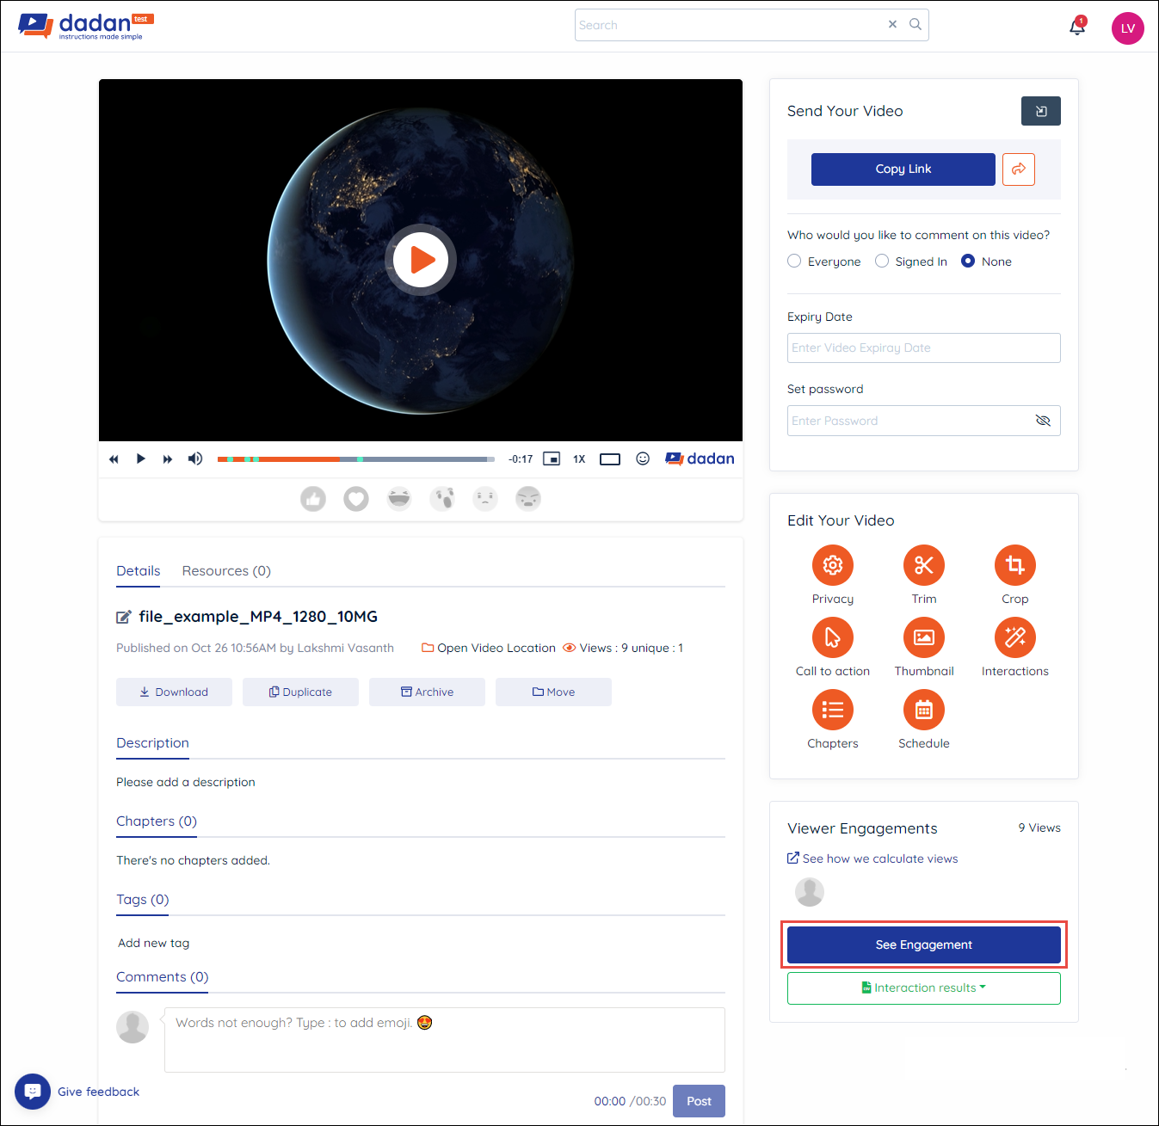Open the Crop tool
The image size is (1159, 1126).
point(1015,565)
